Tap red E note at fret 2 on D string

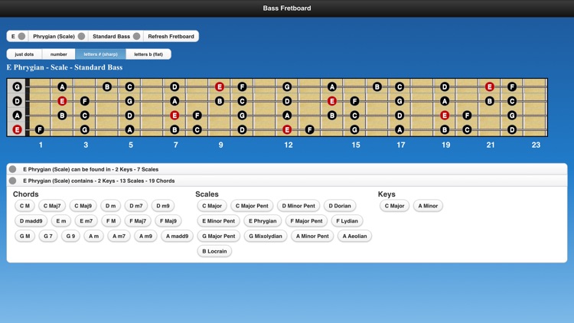[62, 101]
